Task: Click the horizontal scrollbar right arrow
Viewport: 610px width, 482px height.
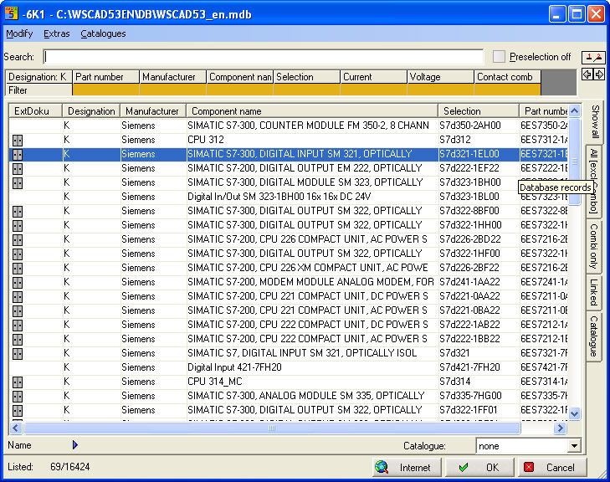Action: click(x=561, y=428)
